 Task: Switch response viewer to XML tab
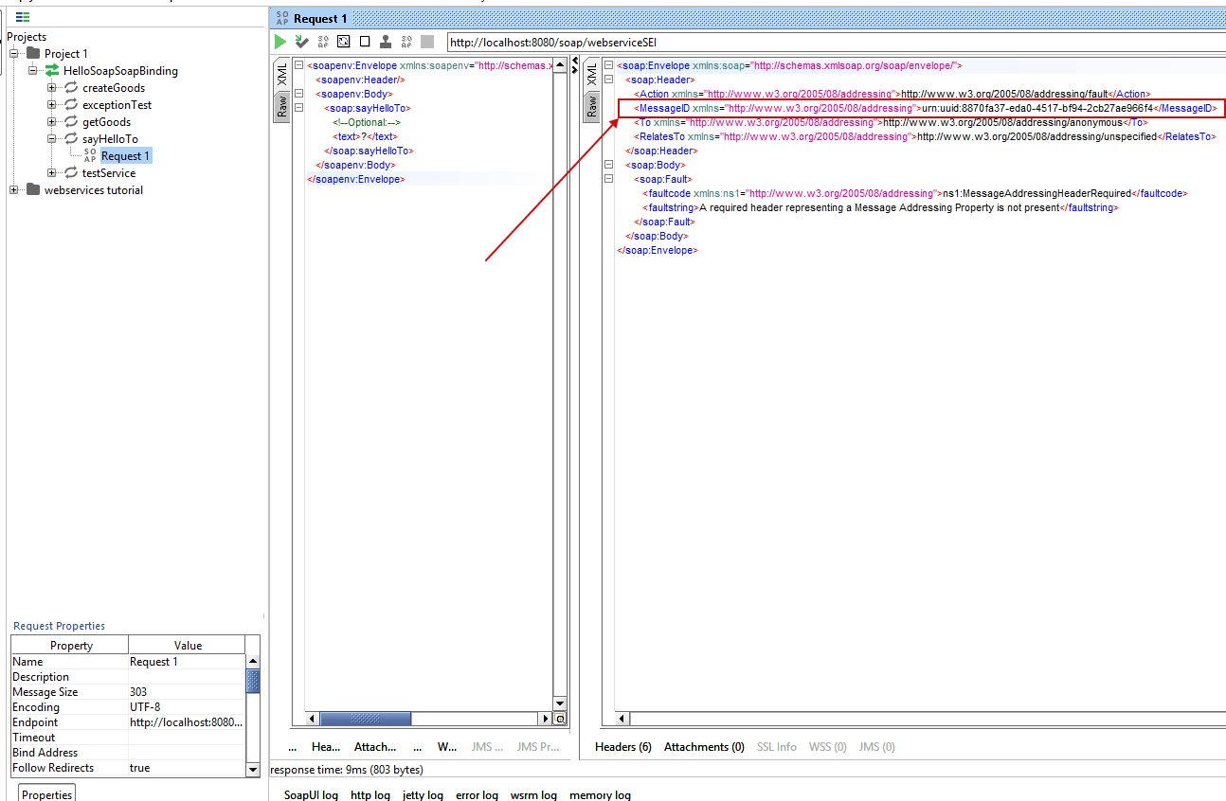(x=591, y=76)
